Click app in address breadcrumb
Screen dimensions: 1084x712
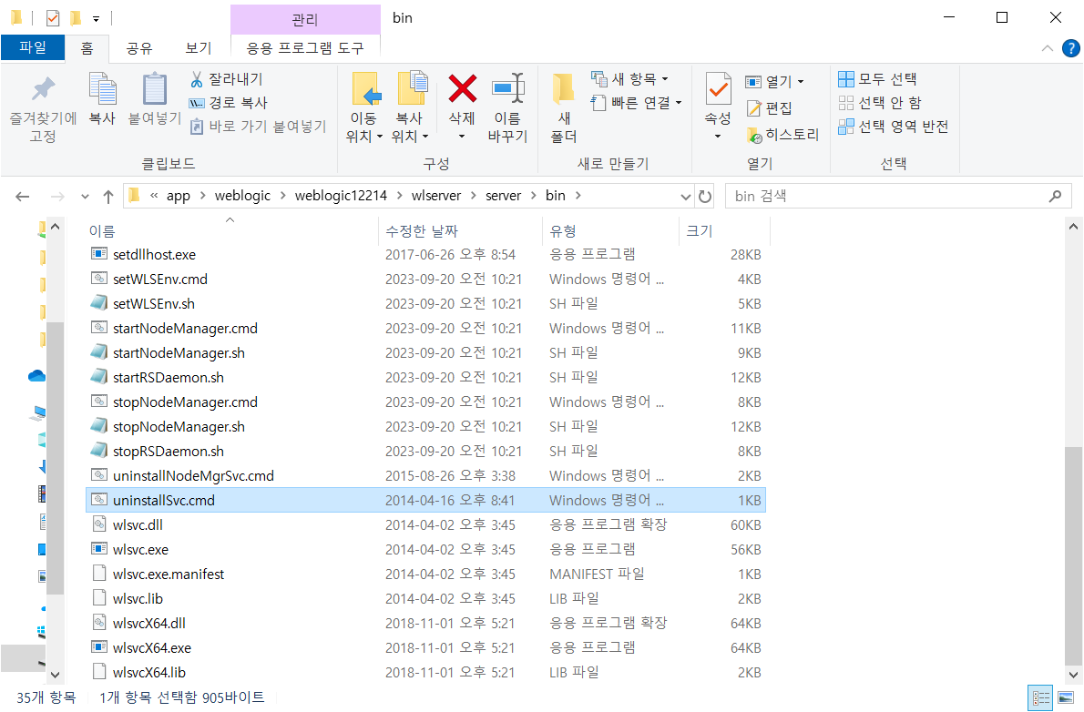[x=179, y=196]
